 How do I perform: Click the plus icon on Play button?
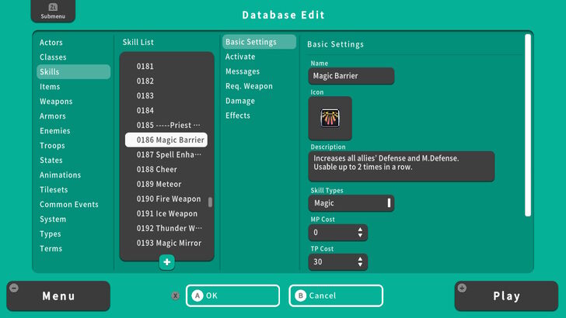pyautogui.click(x=463, y=289)
